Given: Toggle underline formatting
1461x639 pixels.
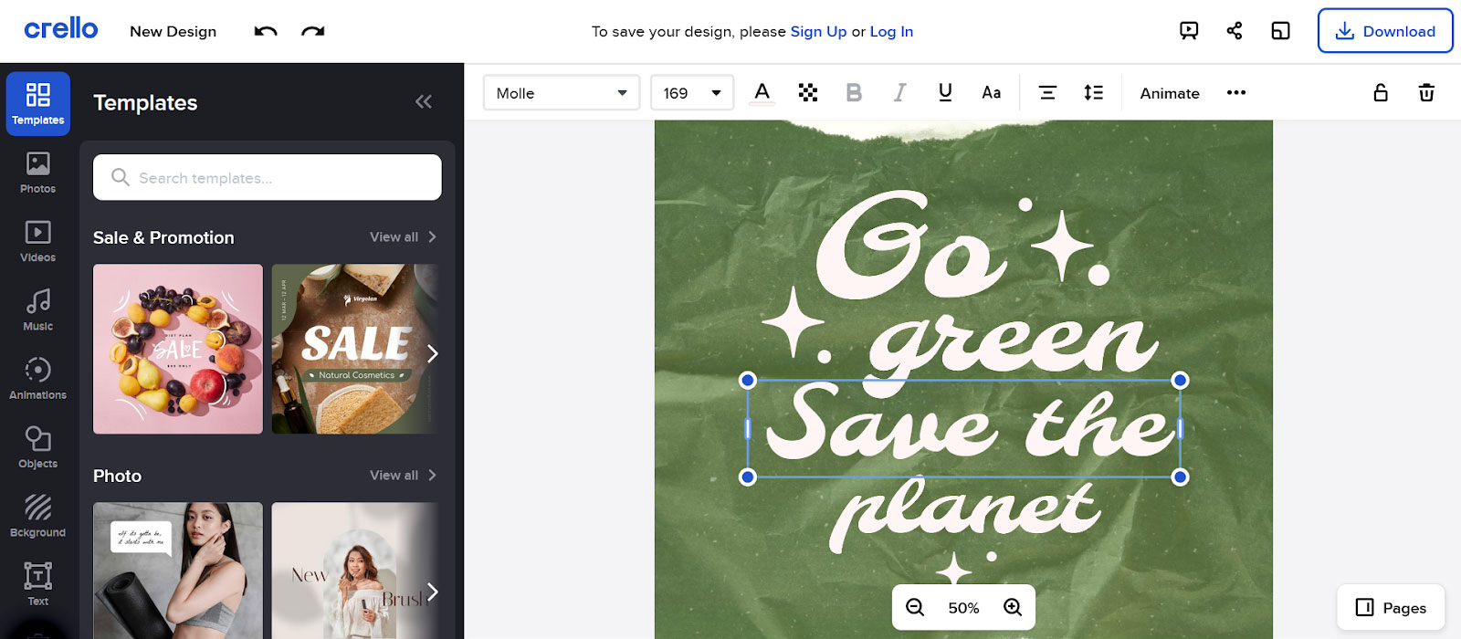Looking at the screenshot, I should tap(945, 92).
